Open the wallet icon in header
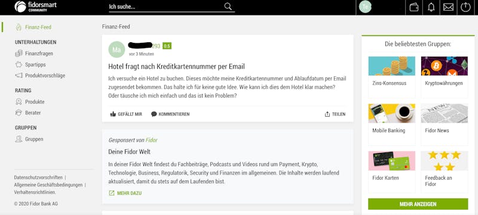Screen dimensions: 478x215 (414, 7)
